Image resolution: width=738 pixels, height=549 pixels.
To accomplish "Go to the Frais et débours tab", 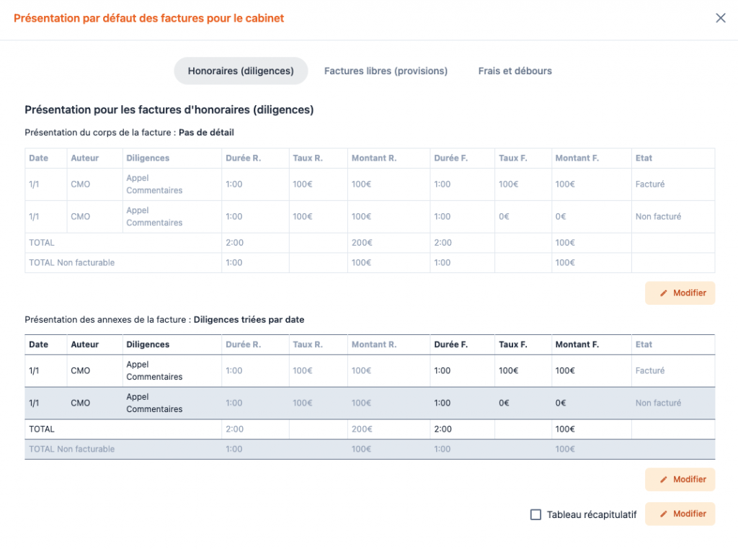I will (515, 71).
